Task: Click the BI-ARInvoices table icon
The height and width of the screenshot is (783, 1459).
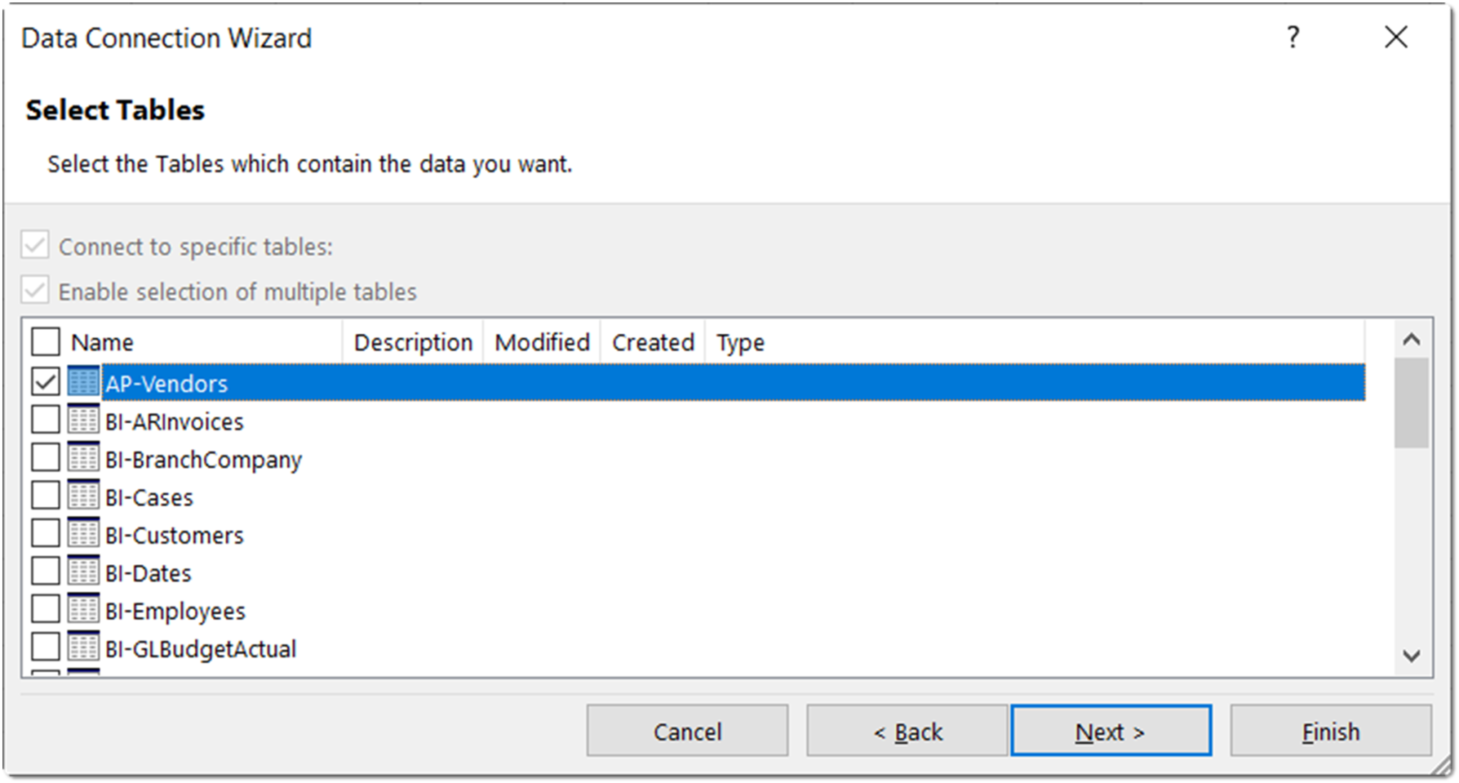Action: coord(84,421)
